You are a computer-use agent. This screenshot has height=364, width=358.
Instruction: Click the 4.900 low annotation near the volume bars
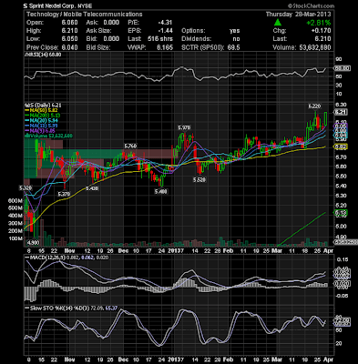coord(33,243)
